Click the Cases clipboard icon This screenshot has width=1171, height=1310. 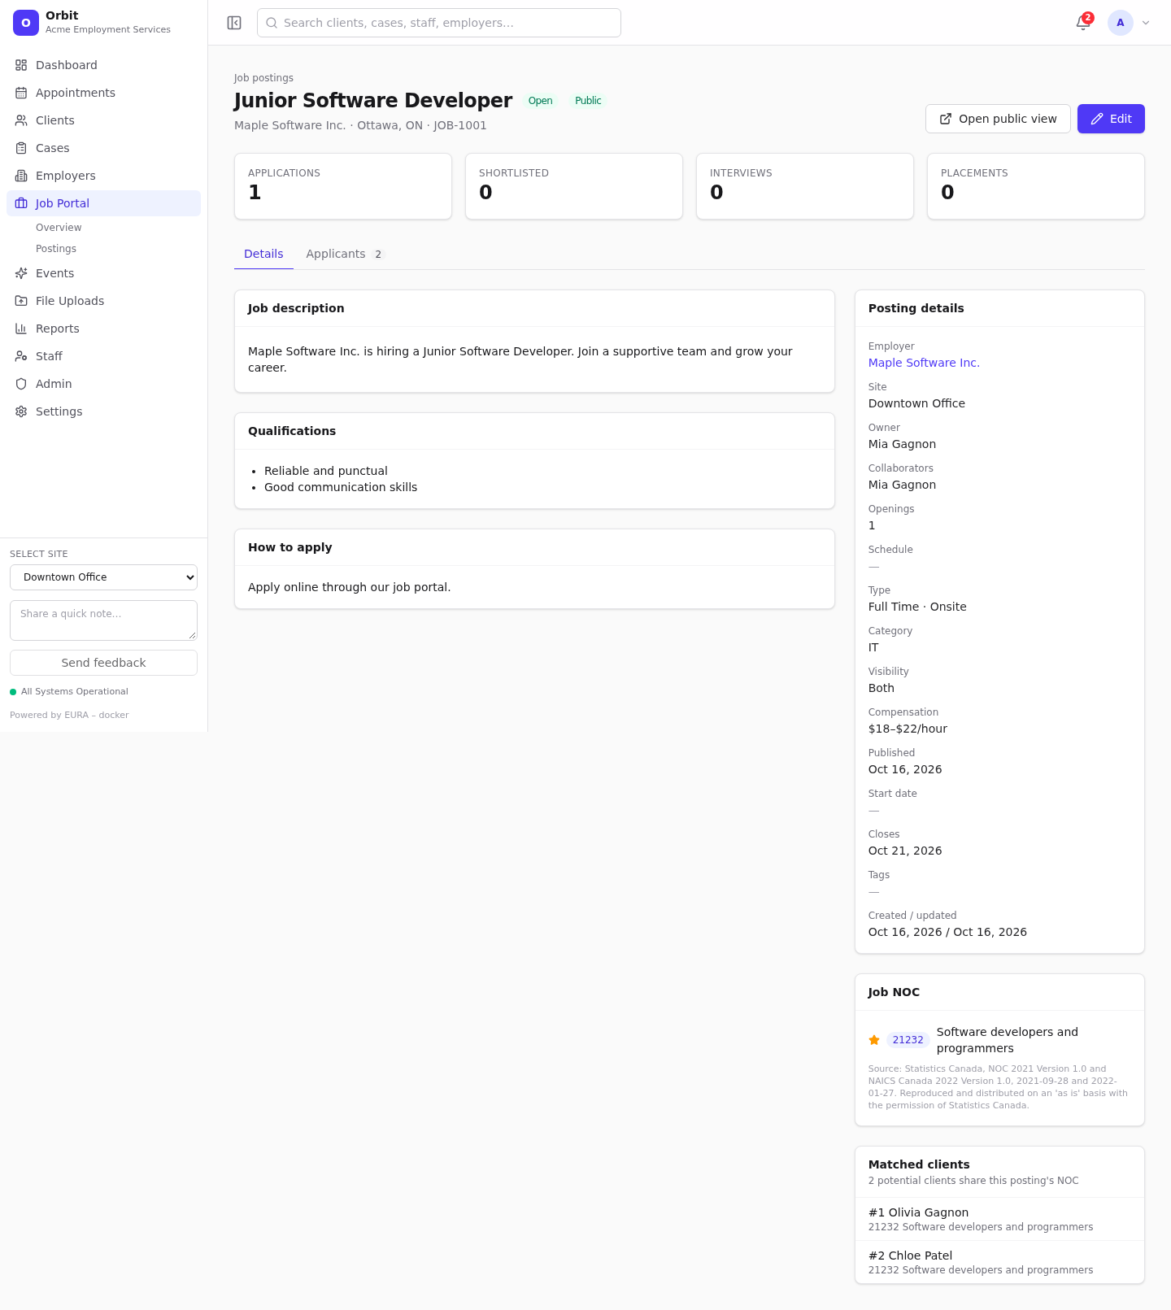(x=21, y=148)
